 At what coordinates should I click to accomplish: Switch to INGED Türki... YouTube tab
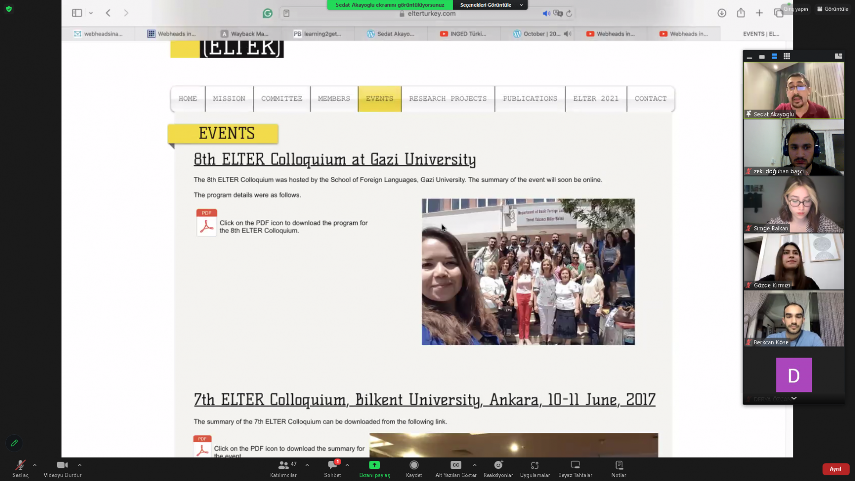point(463,34)
